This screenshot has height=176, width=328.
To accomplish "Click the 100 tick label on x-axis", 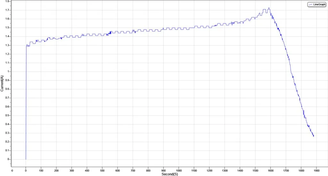I will coord(41,171).
